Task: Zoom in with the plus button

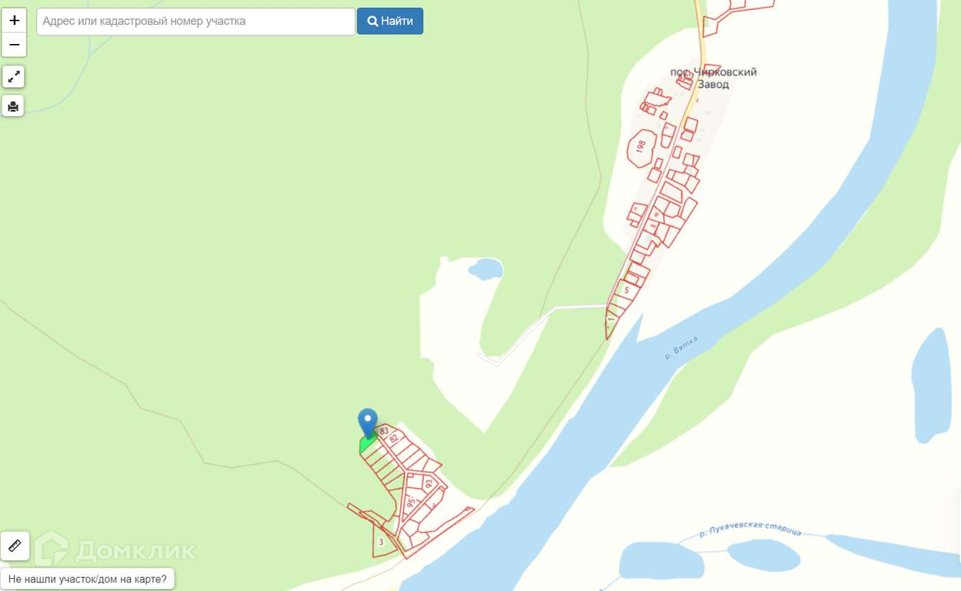Action: pyautogui.click(x=14, y=20)
